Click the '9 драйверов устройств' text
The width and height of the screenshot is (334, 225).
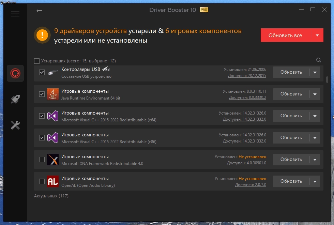tap(90, 31)
